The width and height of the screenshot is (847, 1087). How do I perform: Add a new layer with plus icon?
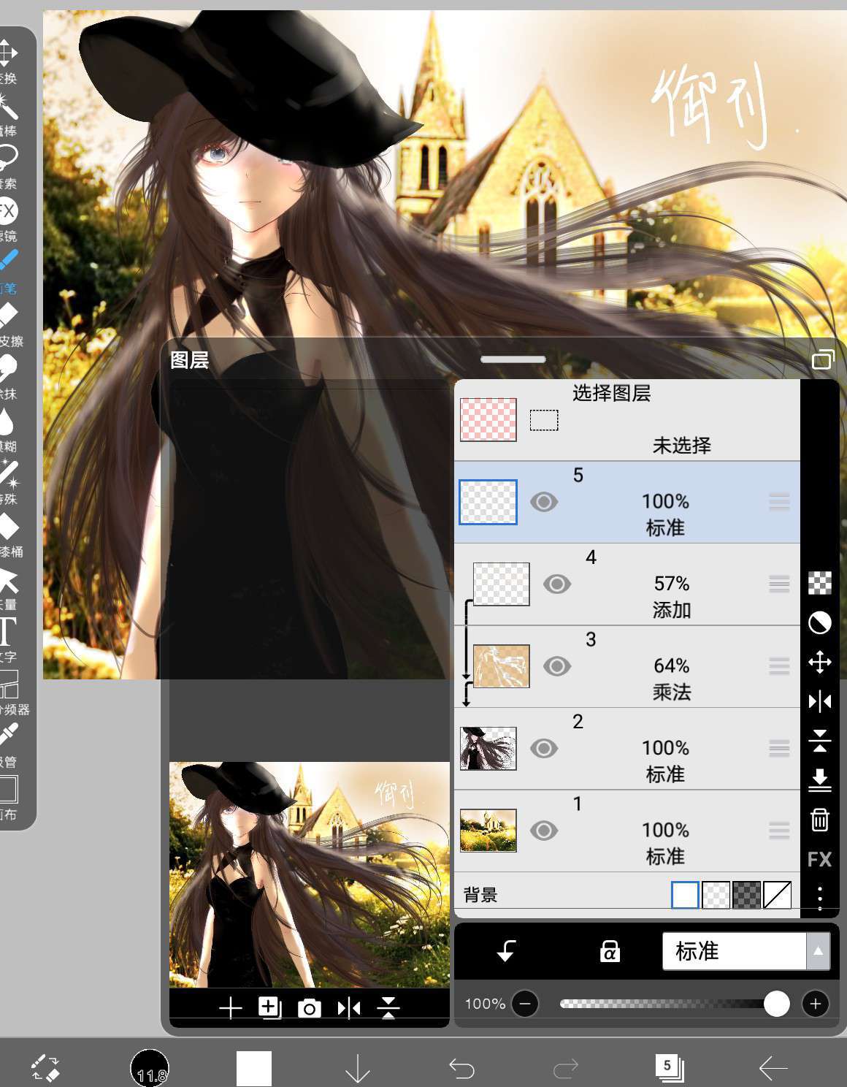tap(231, 1008)
